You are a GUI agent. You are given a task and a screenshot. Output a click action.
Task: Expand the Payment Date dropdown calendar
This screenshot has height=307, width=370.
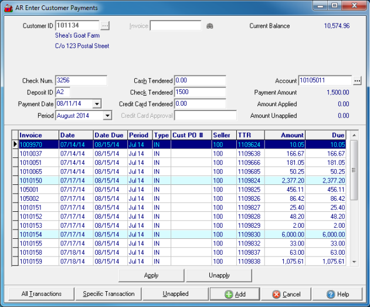(97, 104)
